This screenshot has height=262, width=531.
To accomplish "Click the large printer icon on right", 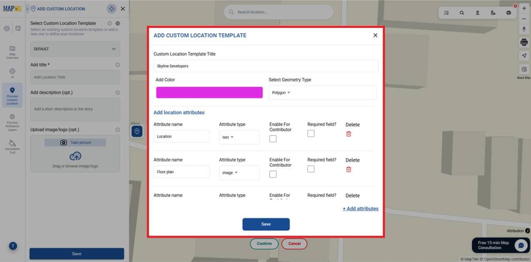I will pyautogui.click(x=524, y=42).
